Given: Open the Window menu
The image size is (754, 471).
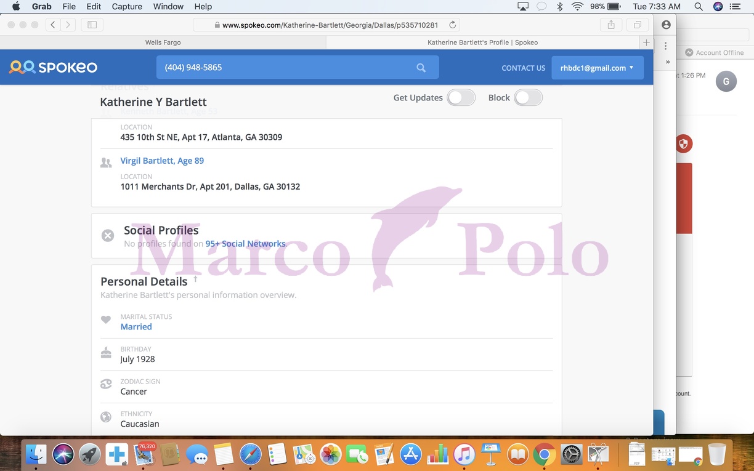Looking at the screenshot, I should pyautogui.click(x=168, y=7).
